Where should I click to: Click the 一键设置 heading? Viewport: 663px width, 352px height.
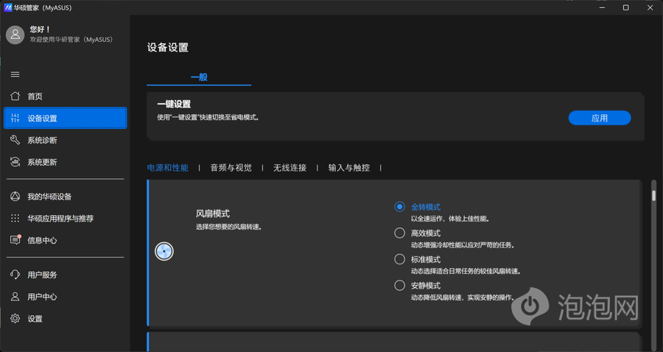tap(174, 104)
